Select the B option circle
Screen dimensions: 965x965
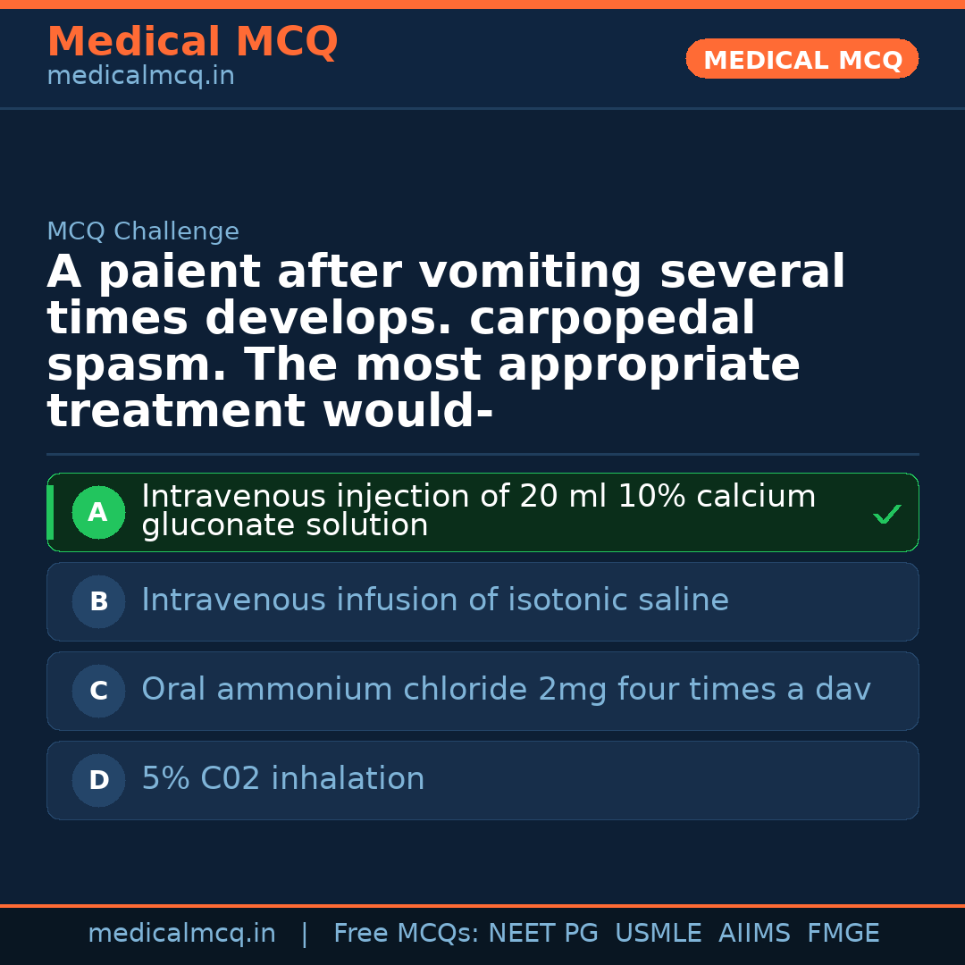pos(98,602)
